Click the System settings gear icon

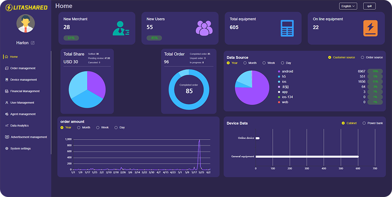pos(7,149)
